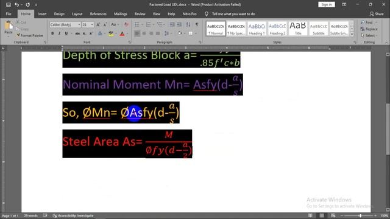Save document using the quick access icon
The height and width of the screenshot is (219, 390).
(x=8, y=5)
